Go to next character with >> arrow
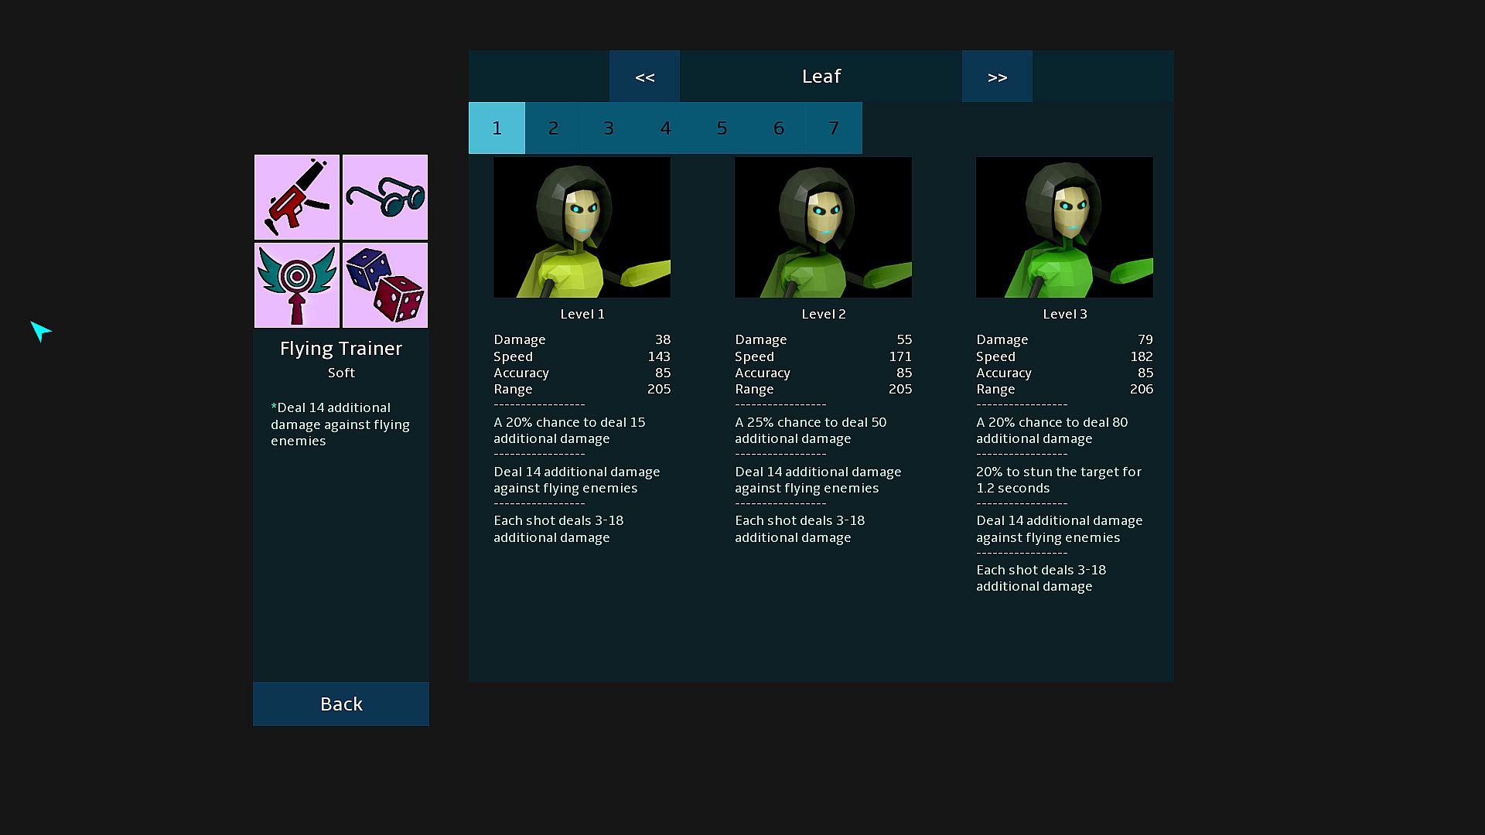The height and width of the screenshot is (835, 1485). coord(997,77)
